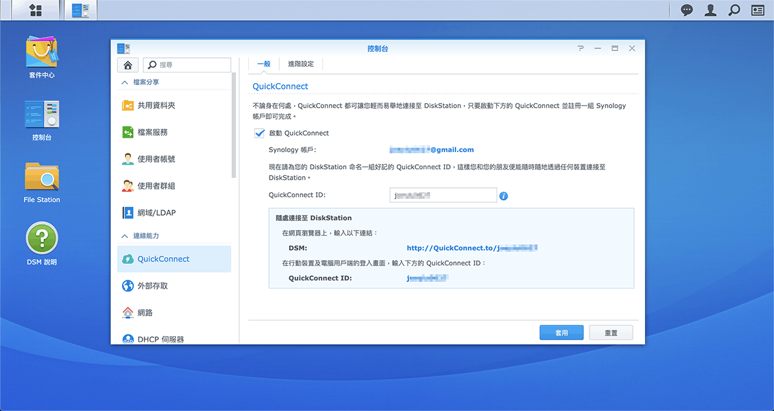This screenshot has height=411, width=774.
Task: Click the 使用者群組 group icon
Action: (128, 186)
